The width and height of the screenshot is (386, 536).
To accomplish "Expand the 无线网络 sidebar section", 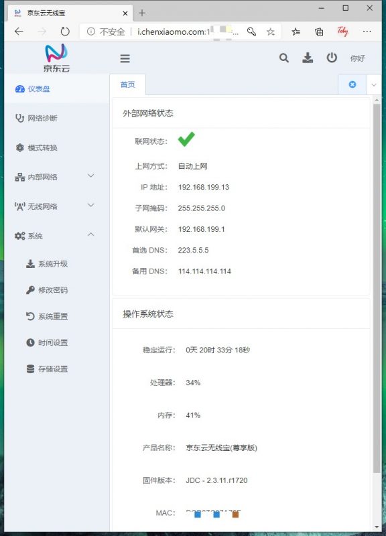I will 55,206.
